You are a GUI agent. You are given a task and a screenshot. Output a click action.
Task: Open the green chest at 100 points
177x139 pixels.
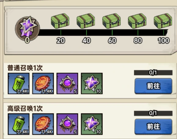(163, 21)
